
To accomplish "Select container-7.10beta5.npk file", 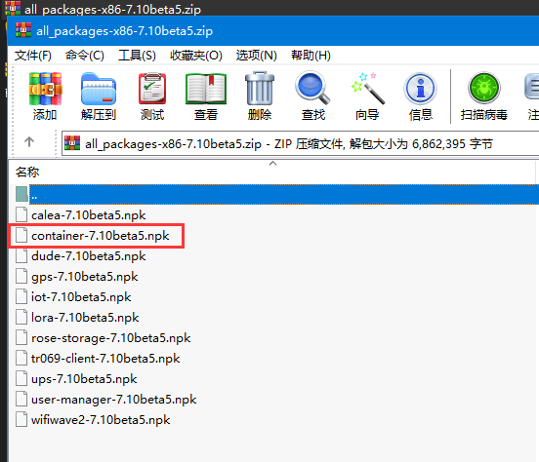I will [x=100, y=236].
